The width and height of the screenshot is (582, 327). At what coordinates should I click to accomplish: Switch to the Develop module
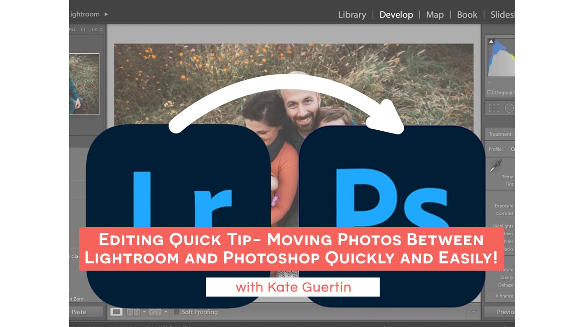396,15
